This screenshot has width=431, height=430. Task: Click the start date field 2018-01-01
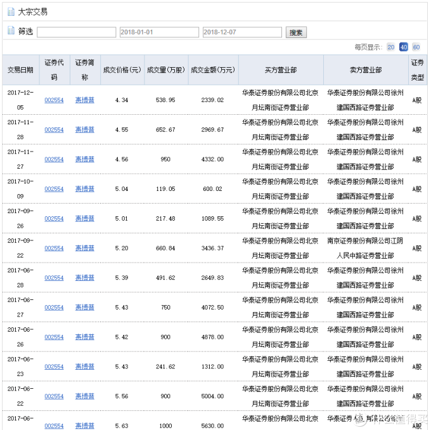[x=158, y=32]
